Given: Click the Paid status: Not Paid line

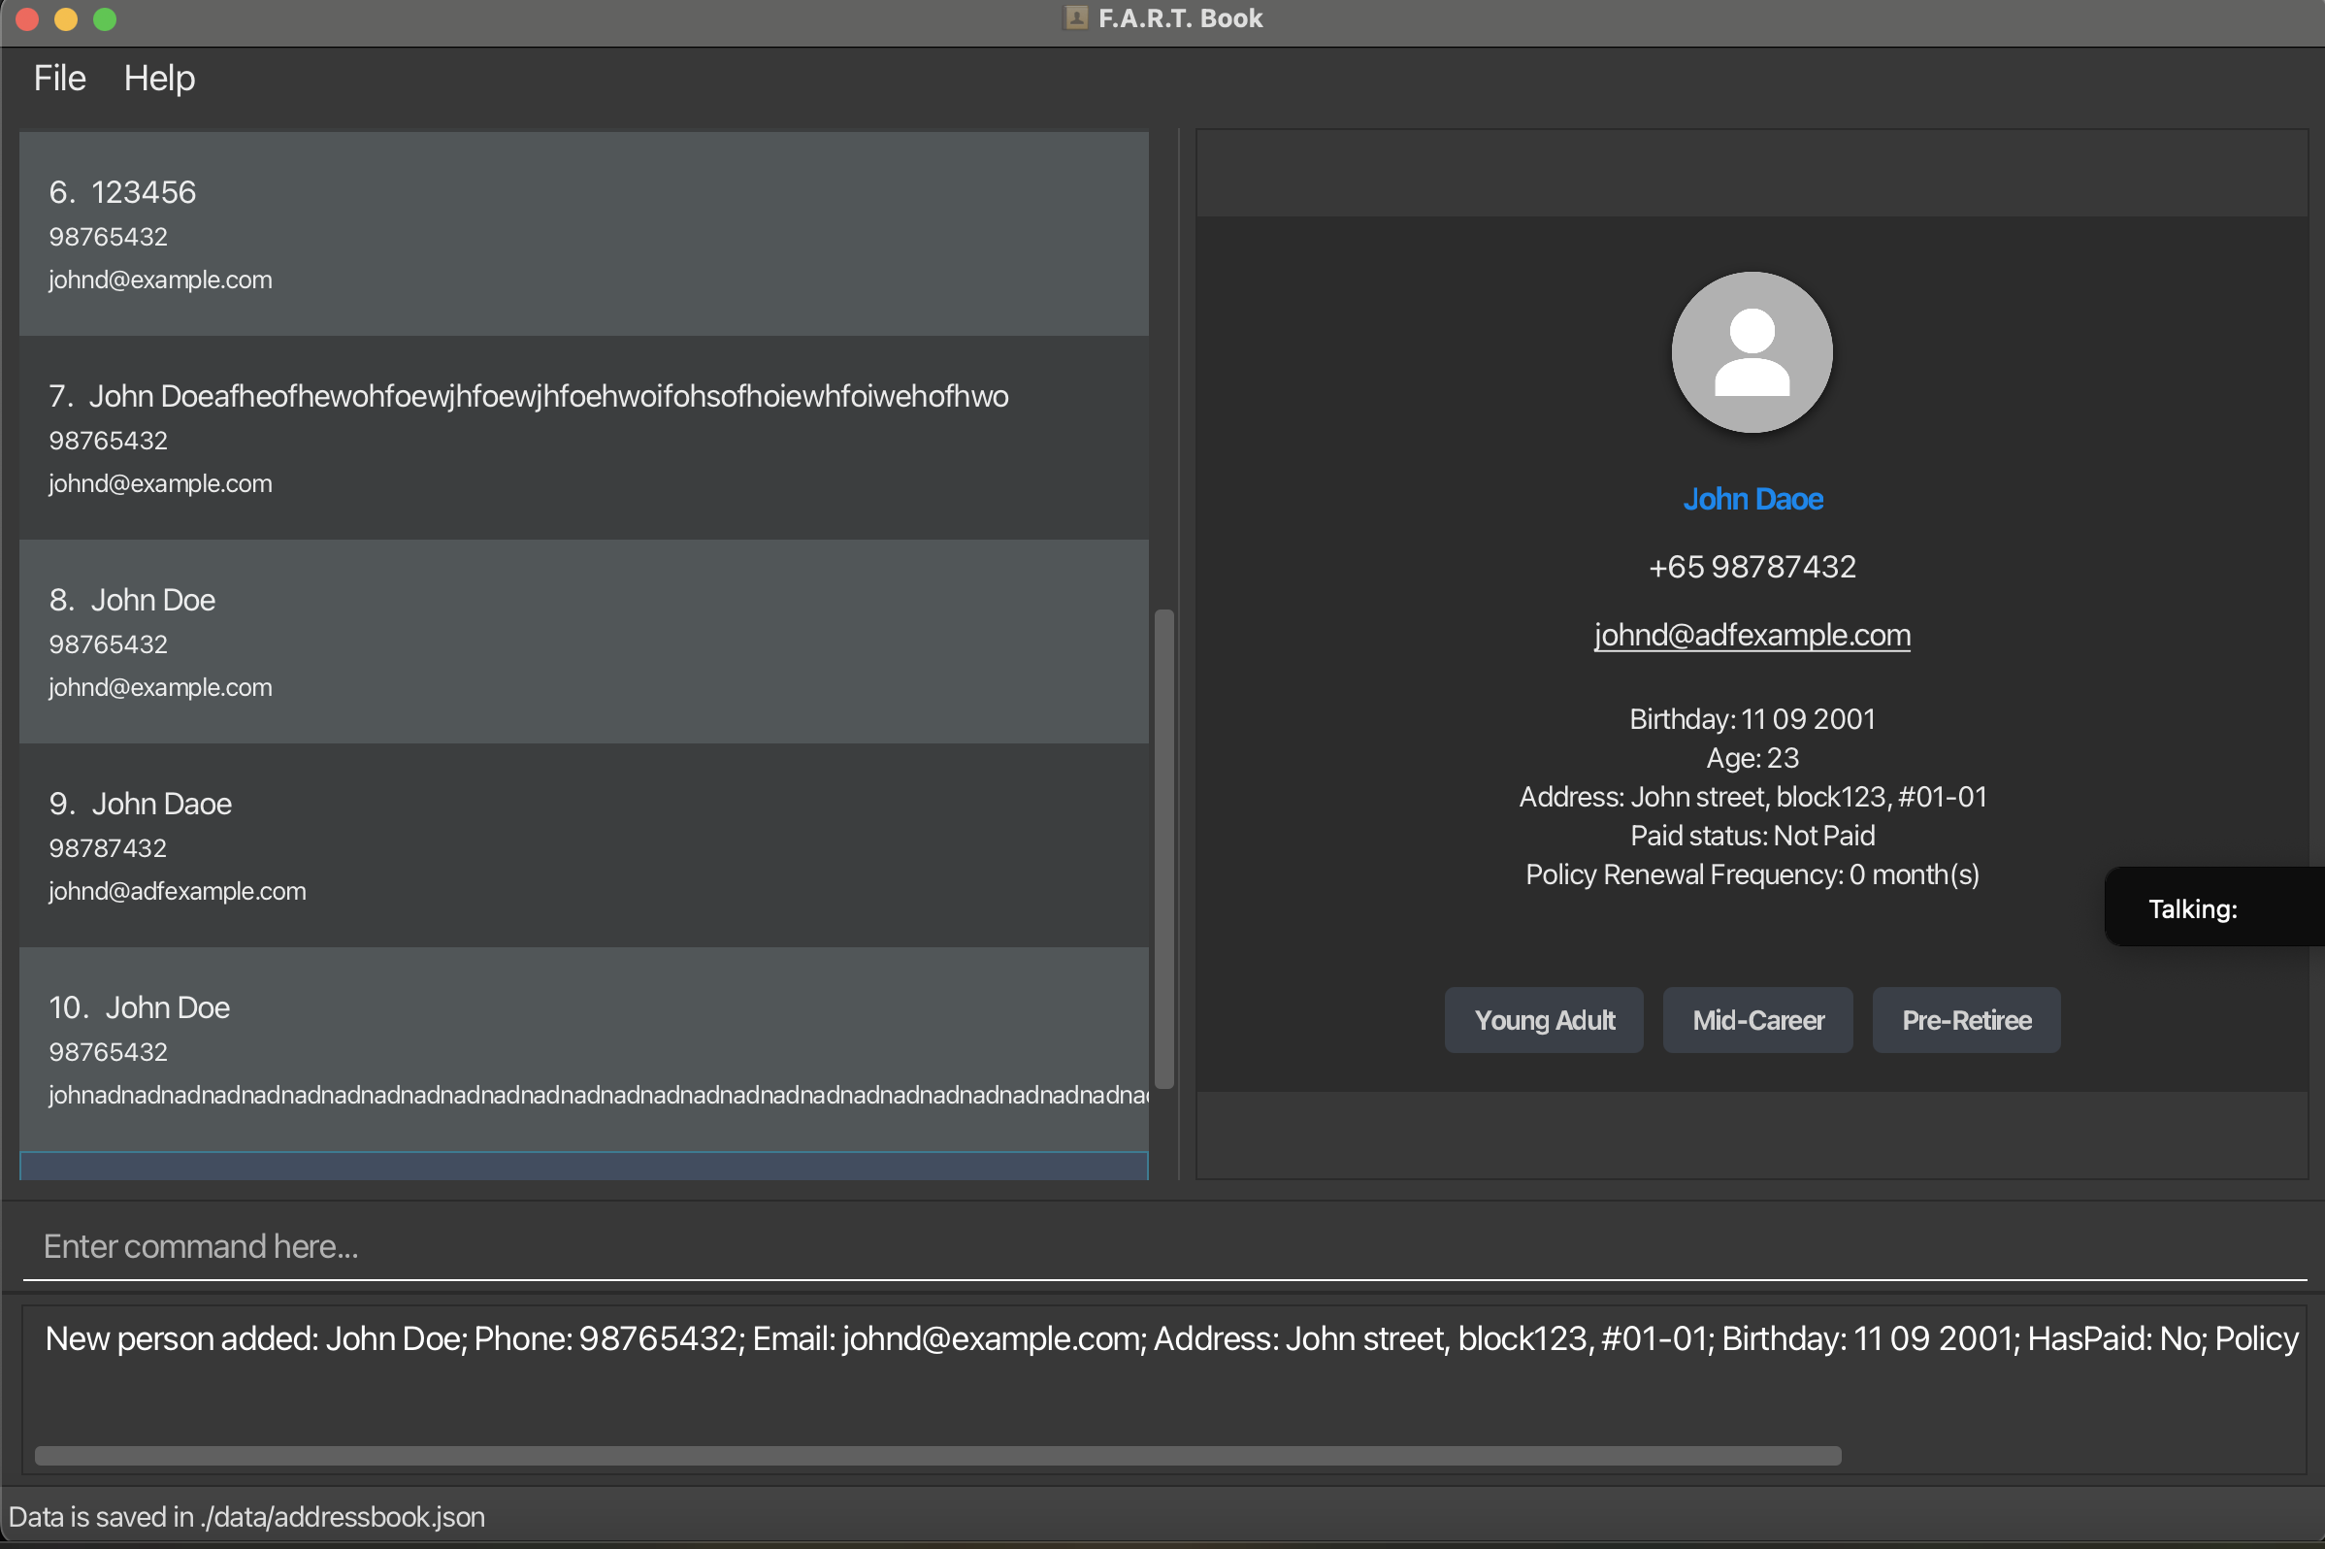Looking at the screenshot, I should click(1752, 835).
